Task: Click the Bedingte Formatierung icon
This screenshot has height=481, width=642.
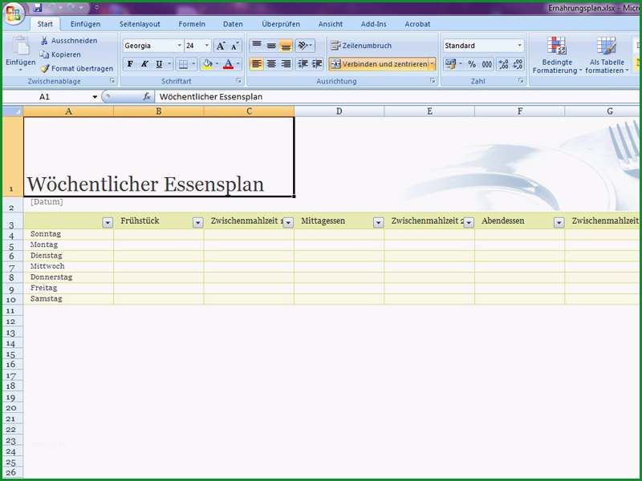Action: (x=556, y=46)
